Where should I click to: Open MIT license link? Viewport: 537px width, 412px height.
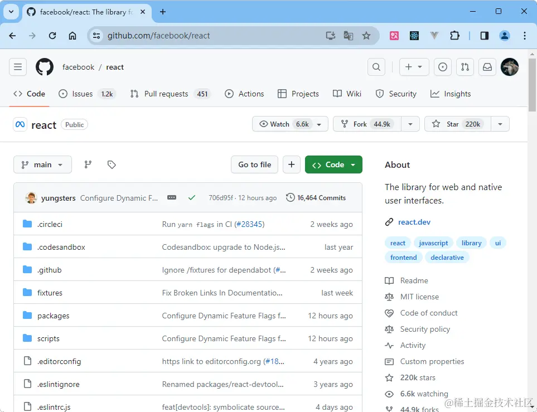point(419,297)
